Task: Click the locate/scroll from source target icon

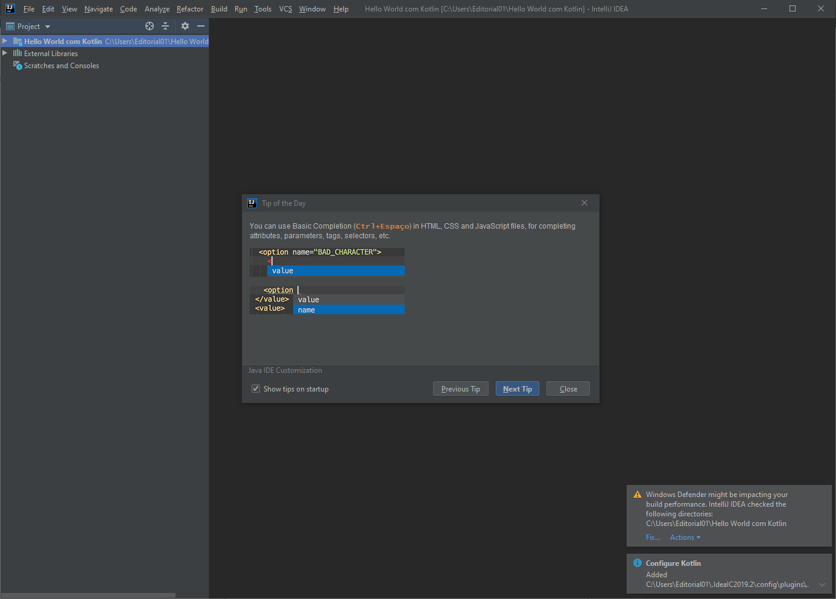Action: coord(150,26)
